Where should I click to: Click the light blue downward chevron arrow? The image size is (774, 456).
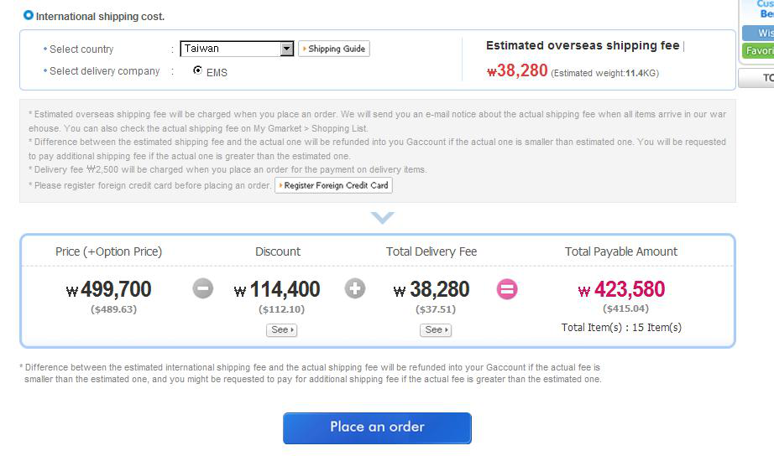pos(382,218)
